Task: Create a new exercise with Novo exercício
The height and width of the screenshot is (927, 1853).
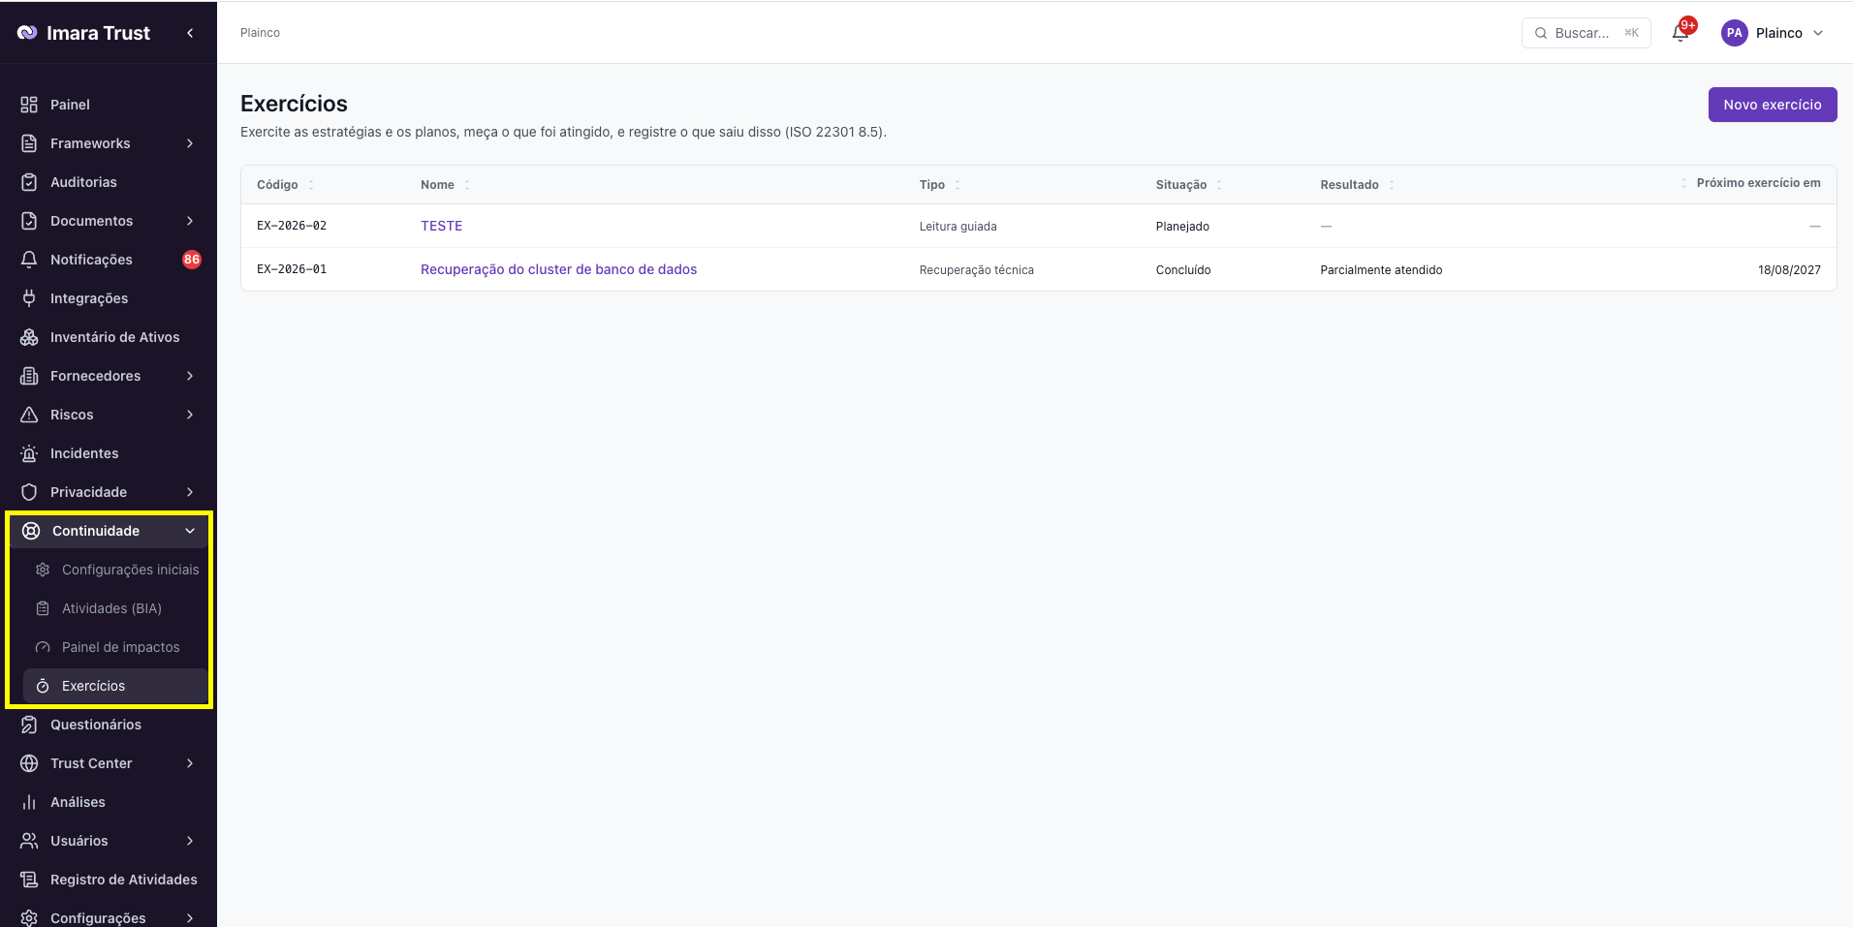Action: [x=1773, y=105]
